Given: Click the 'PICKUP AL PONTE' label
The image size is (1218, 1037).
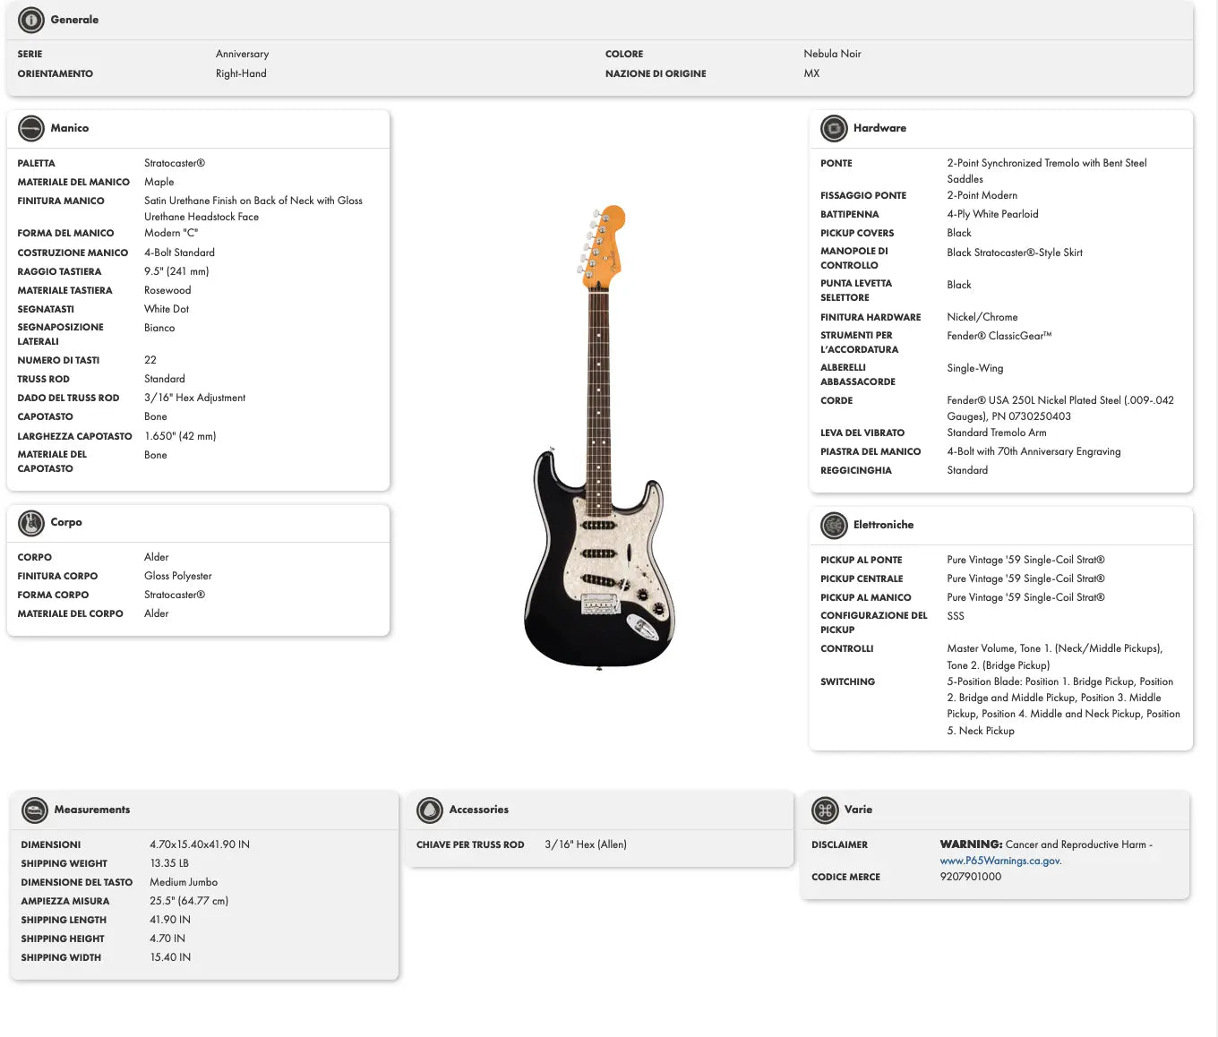Looking at the screenshot, I should pos(861,560).
